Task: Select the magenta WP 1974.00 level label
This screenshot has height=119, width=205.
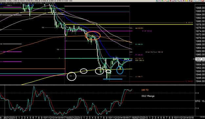Action: 148,31
